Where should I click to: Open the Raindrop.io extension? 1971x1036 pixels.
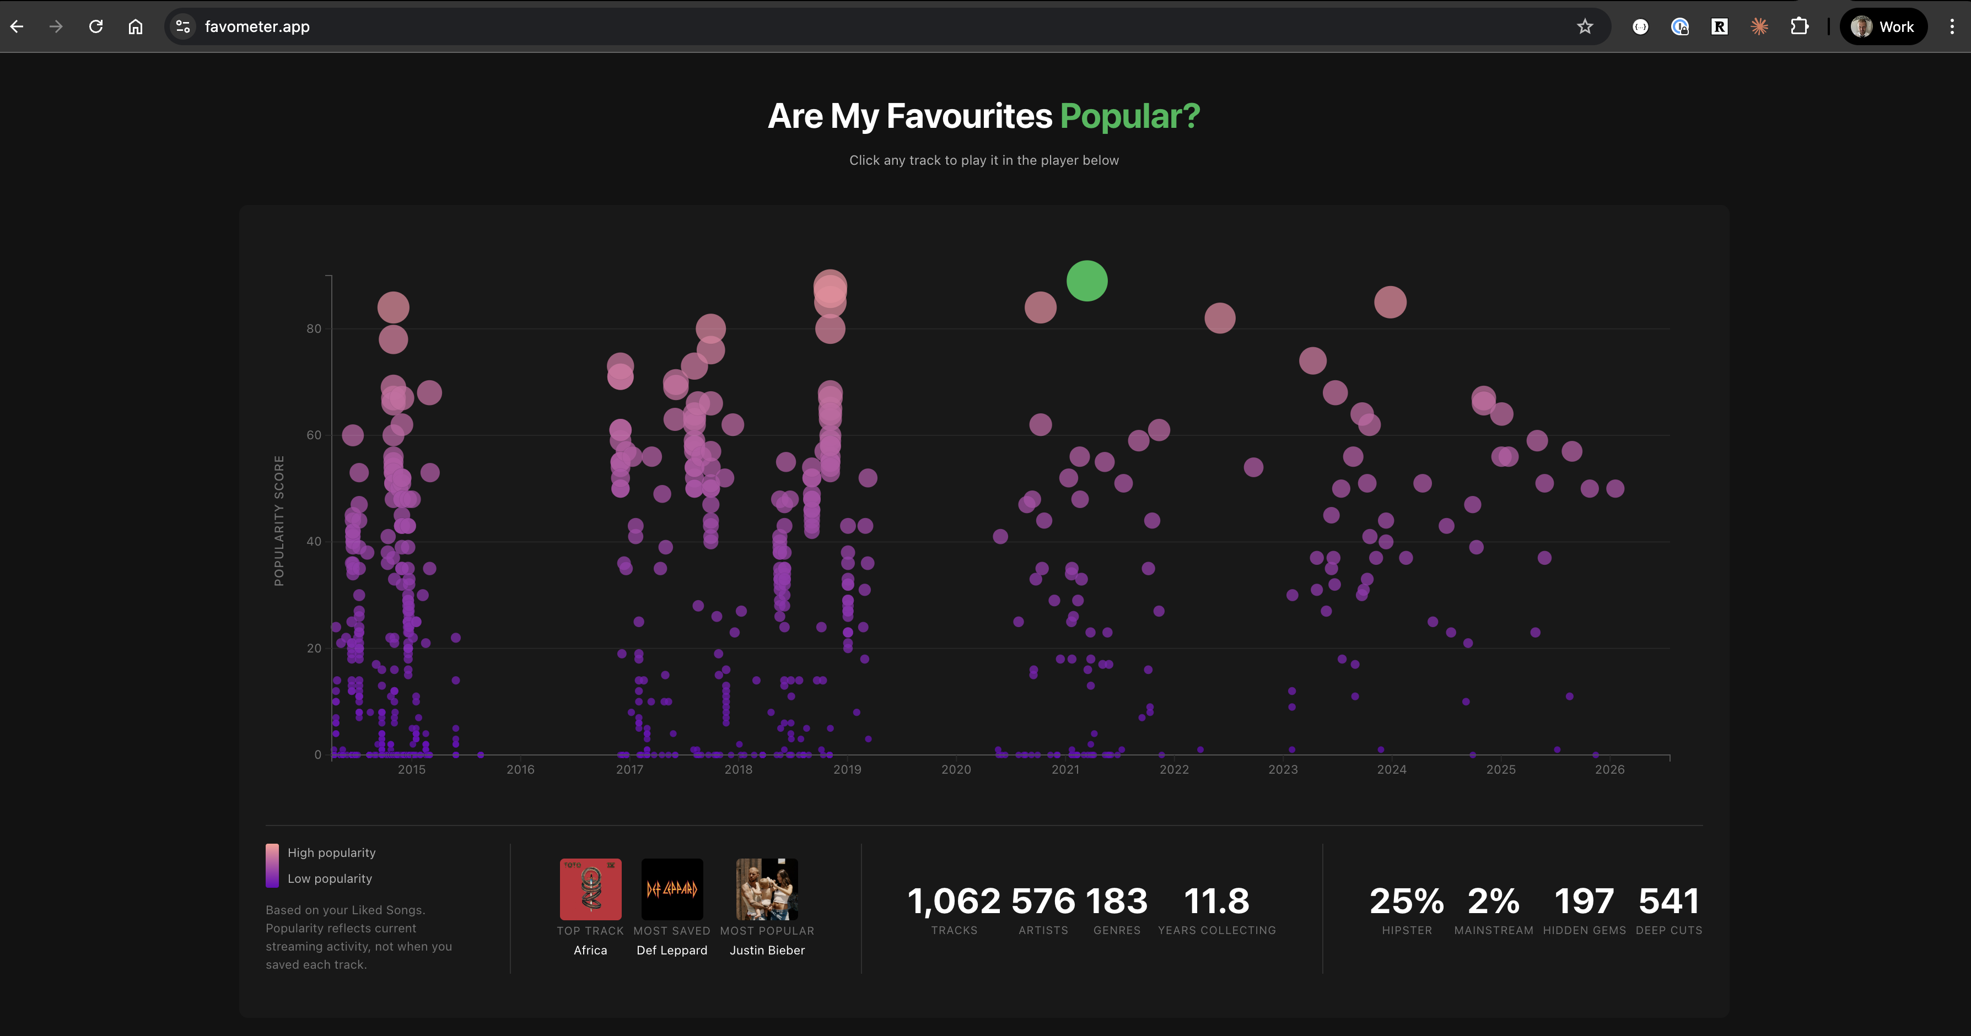[x=1719, y=26]
